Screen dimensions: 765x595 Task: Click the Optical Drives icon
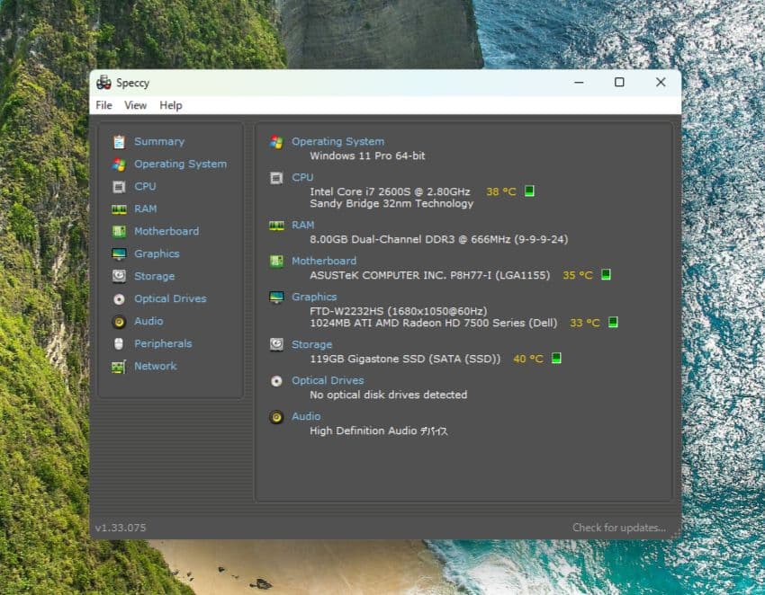point(121,298)
